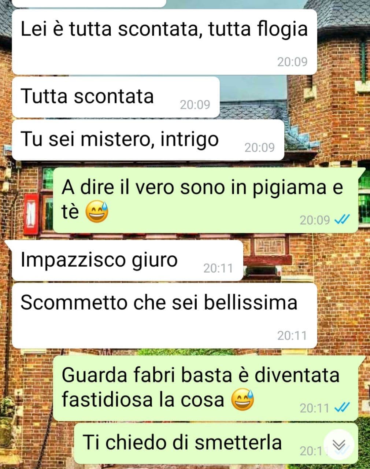
Task: Tap the scroll-to-bottom double chevron button
Action: pos(339,445)
